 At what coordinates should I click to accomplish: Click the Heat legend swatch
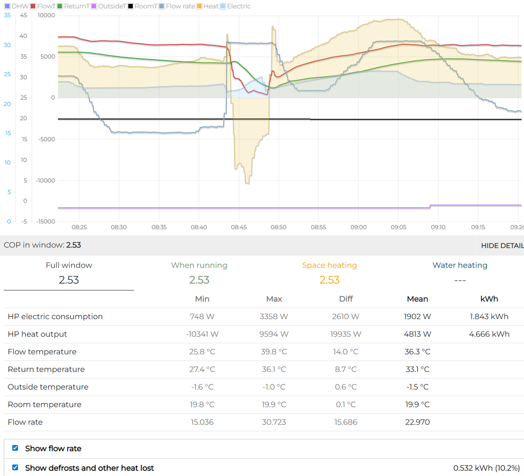pos(200,6)
